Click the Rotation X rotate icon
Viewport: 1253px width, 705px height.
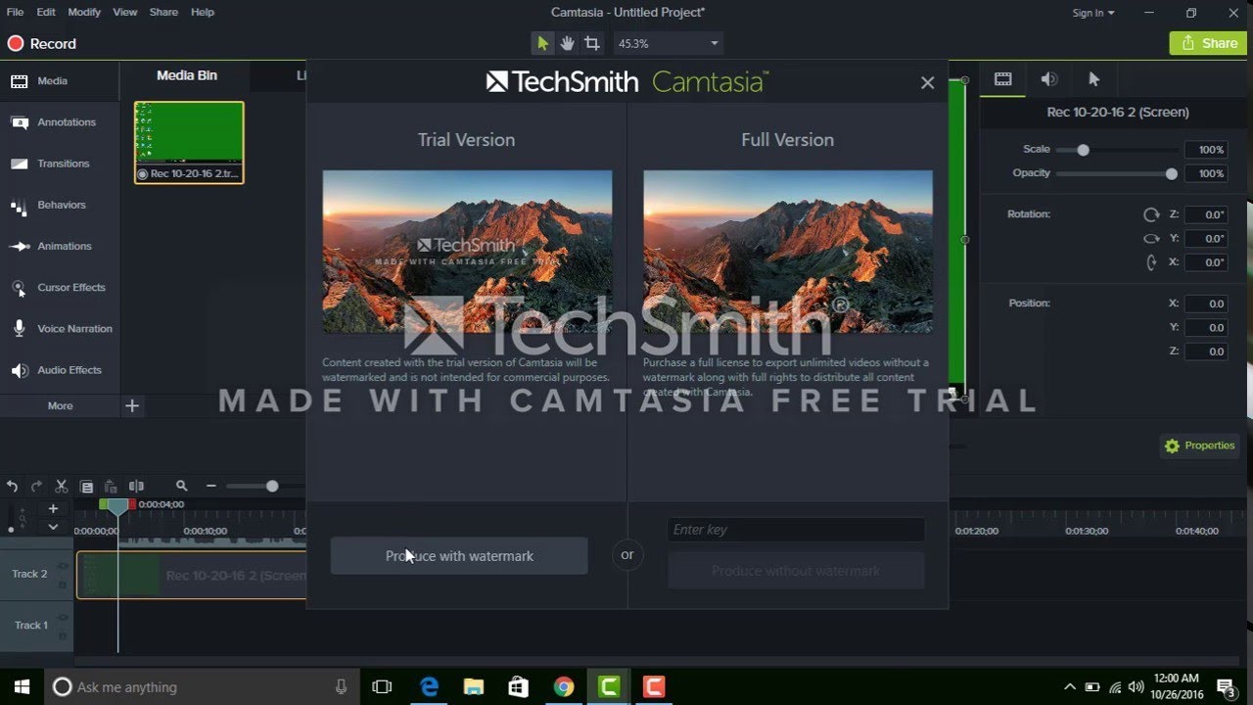[x=1151, y=261]
